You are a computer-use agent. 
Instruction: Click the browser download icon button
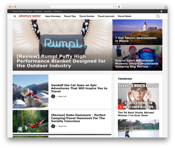tap(119, 7)
